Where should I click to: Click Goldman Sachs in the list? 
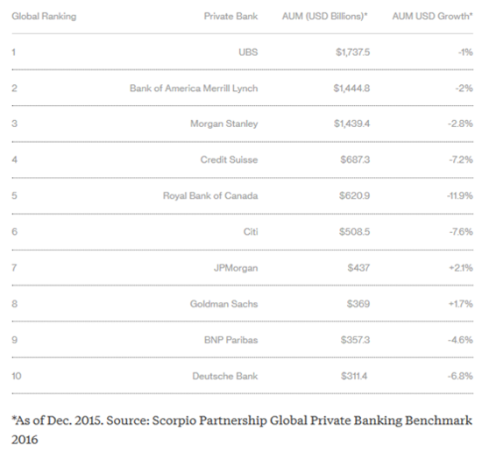(223, 304)
